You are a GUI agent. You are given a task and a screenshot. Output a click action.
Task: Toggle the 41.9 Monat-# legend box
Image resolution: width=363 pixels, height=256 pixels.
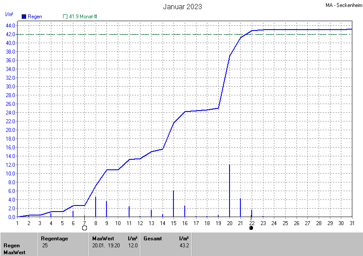pos(65,17)
